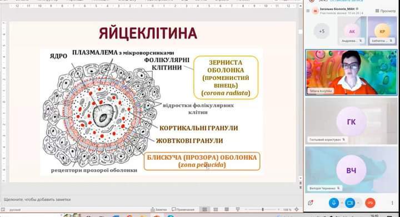This screenshot has width=400, height=217.
Task: Open the hamburger menu in the call panel
Action: (308, 11)
